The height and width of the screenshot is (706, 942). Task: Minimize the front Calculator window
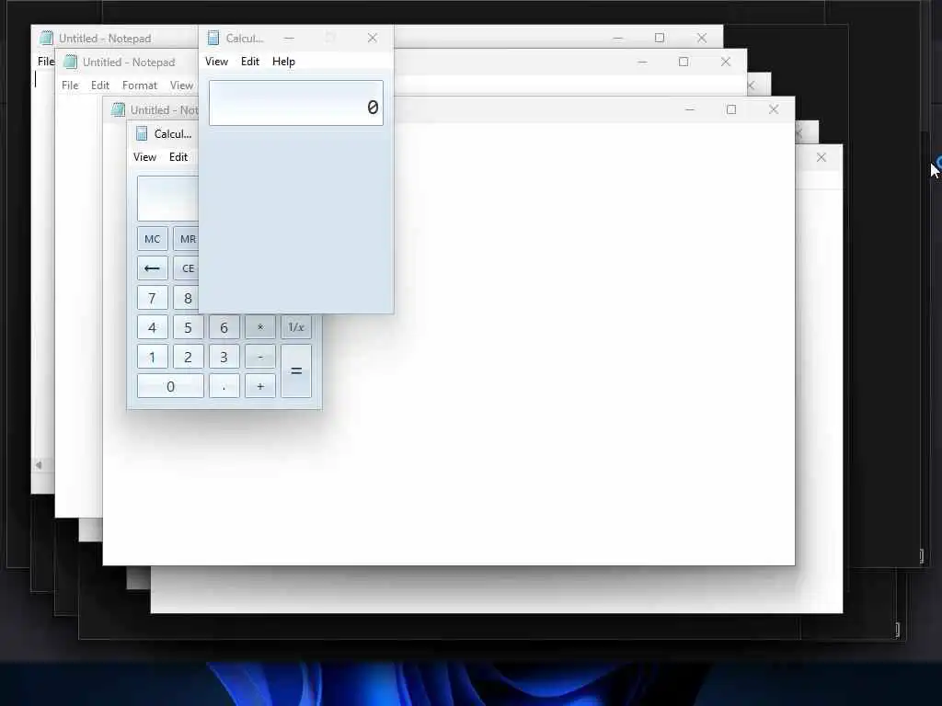tap(289, 38)
